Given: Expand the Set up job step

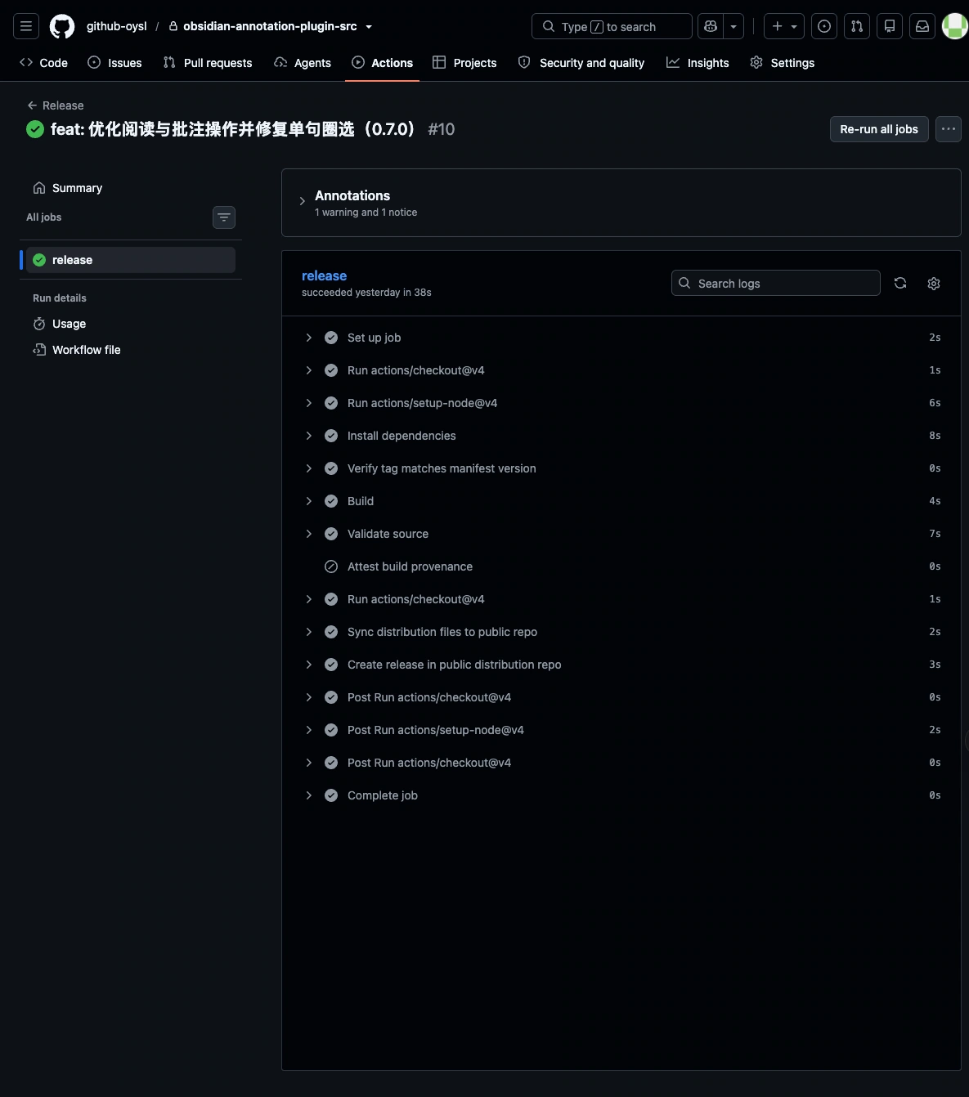Looking at the screenshot, I should click(621, 338).
